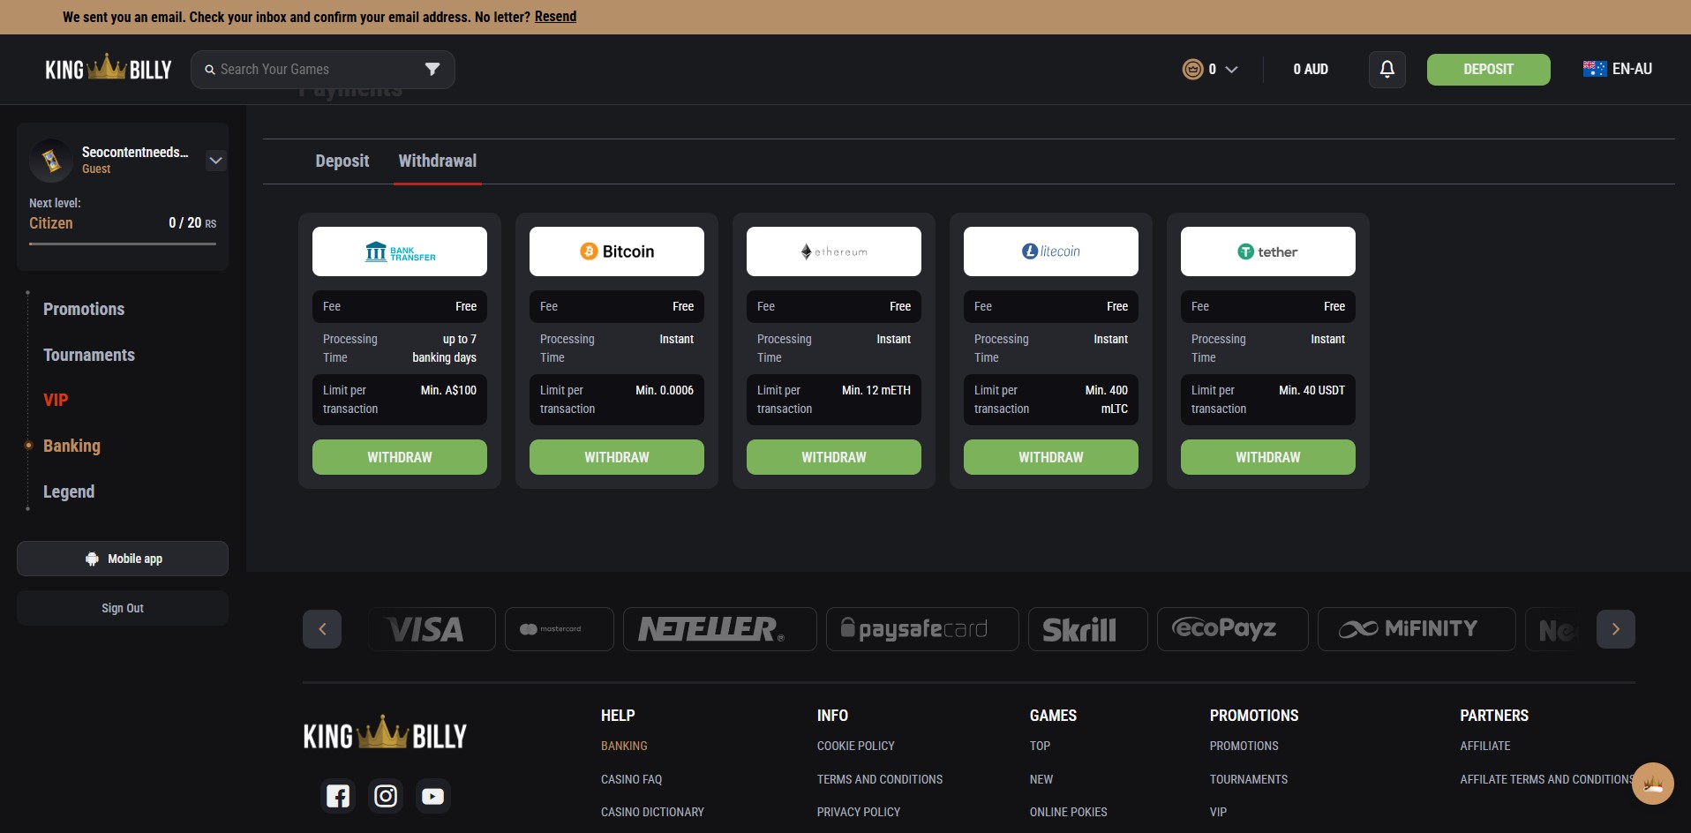1691x833 pixels.
Task: Click the Sign Out button
Action: [123, 608]
